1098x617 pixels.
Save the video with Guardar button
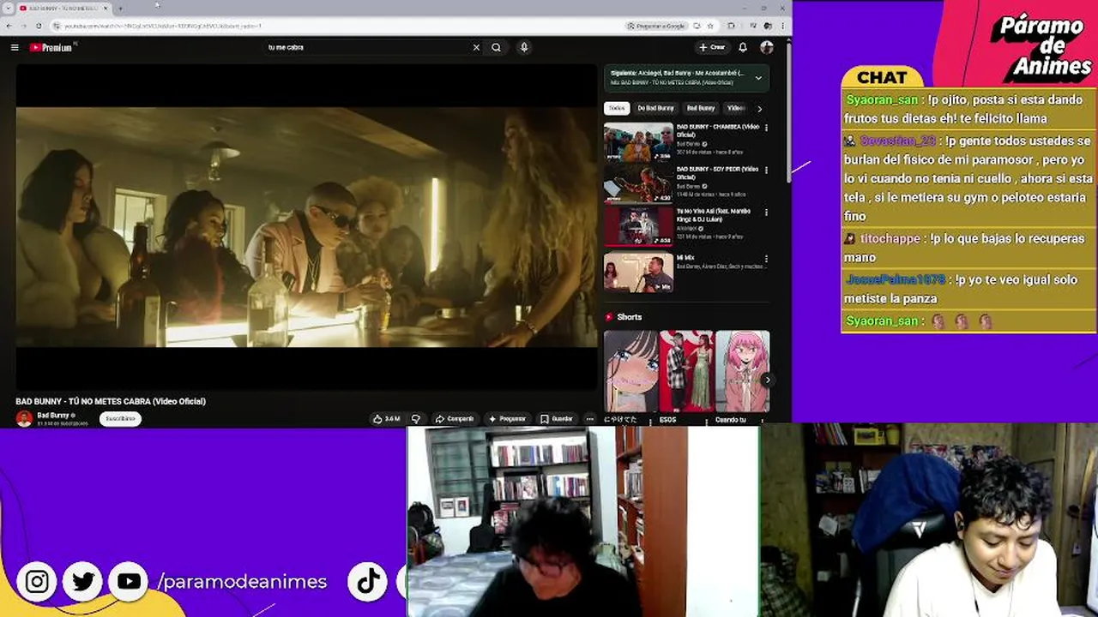point(557,419)
